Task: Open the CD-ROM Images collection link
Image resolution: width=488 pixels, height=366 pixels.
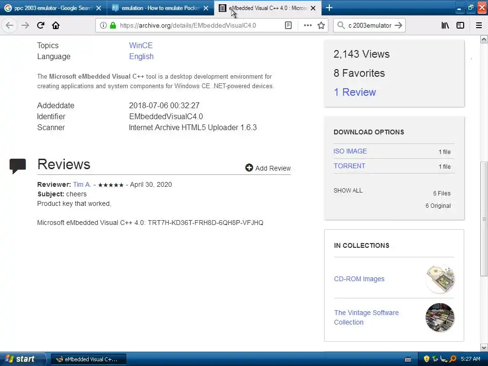Action: point(359,279)
